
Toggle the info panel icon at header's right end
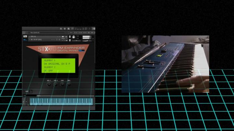[94, 29]
